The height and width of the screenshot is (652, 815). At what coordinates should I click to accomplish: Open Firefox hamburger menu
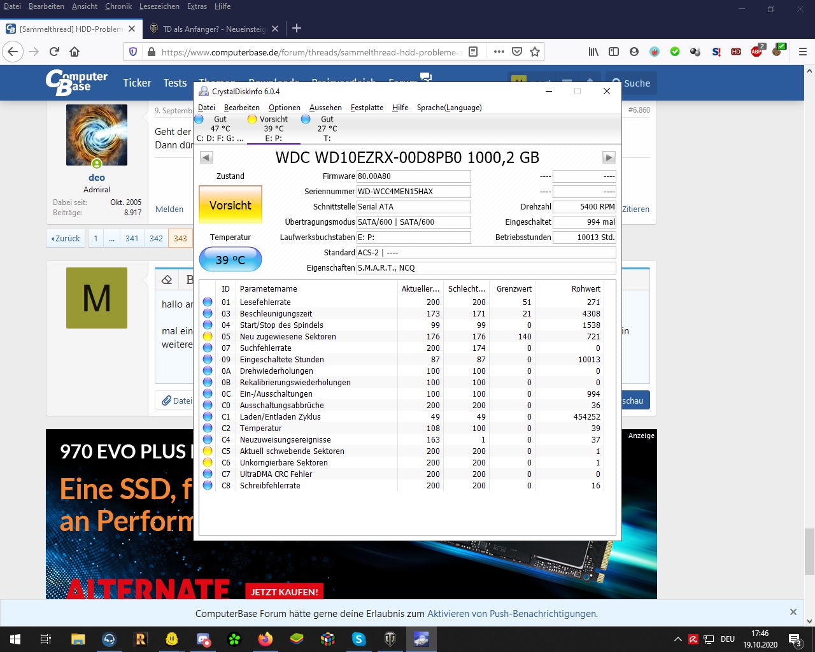tap(802, 52)
